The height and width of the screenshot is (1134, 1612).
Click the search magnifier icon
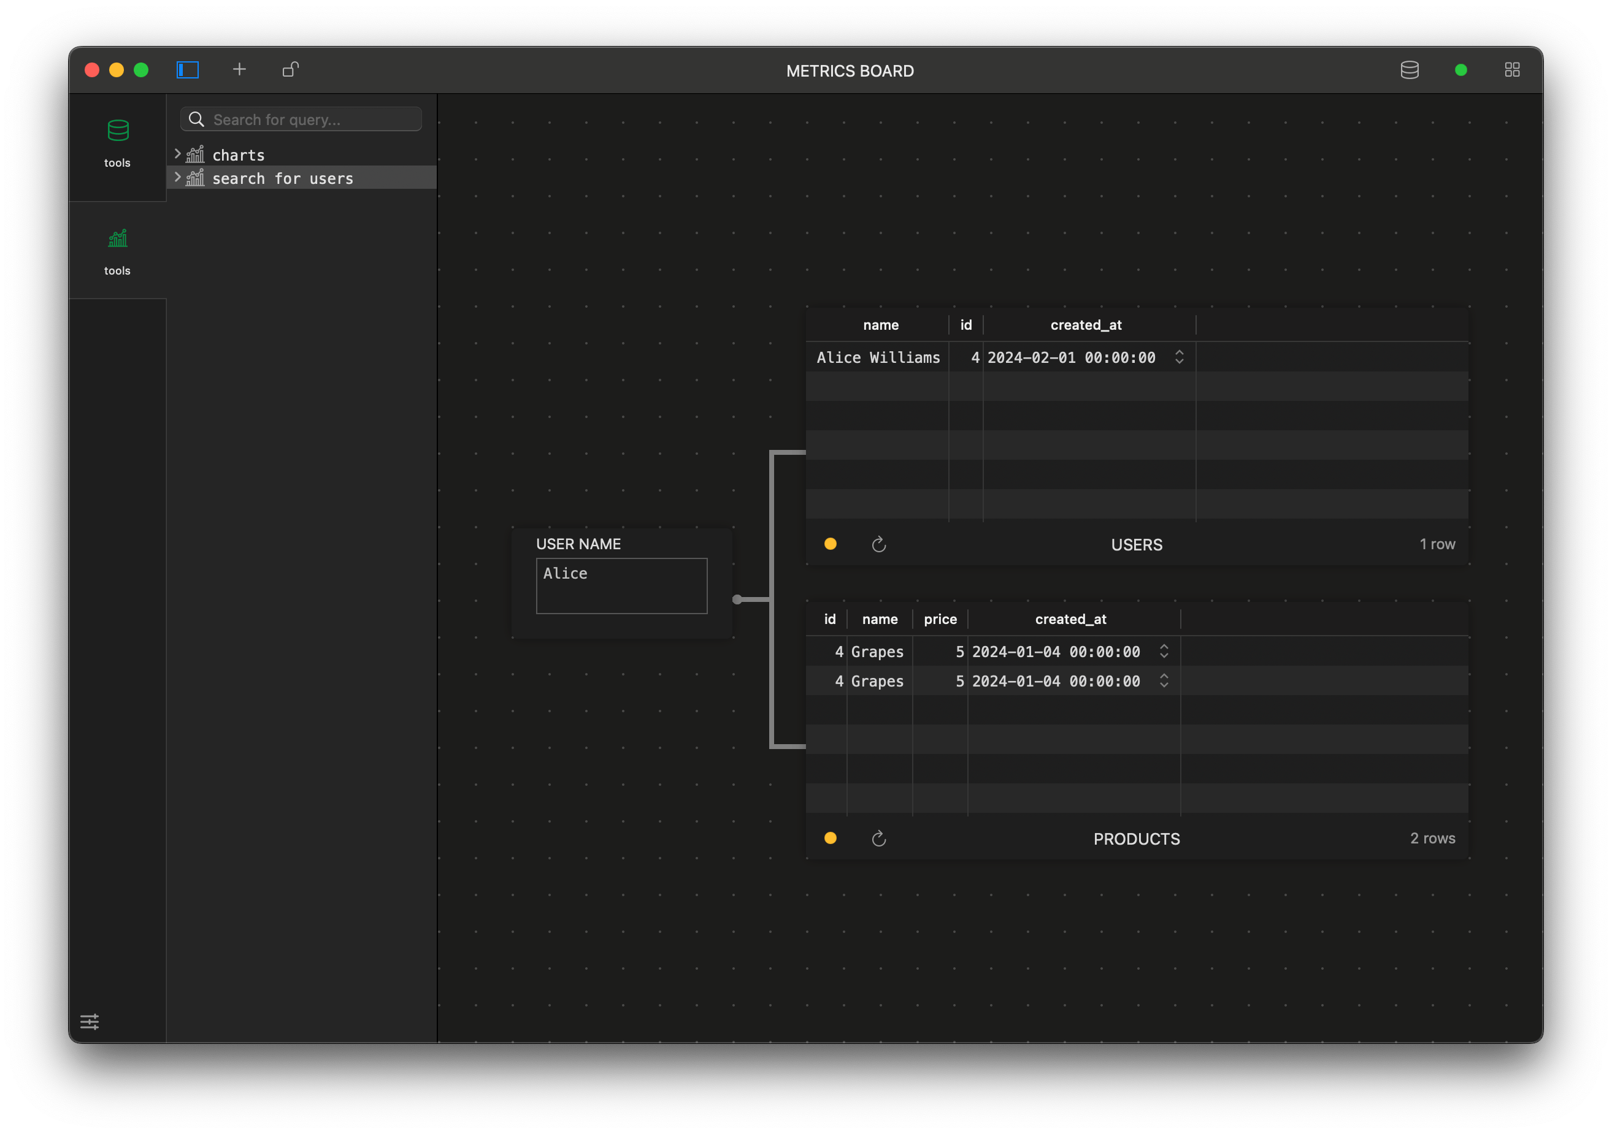coord(196,120)
